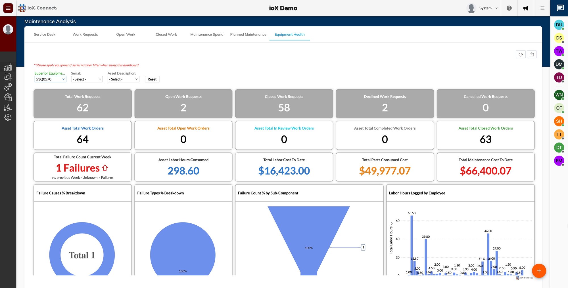
Task: Click the 65.50 labor hours bar
Action: tap(412, 245)
